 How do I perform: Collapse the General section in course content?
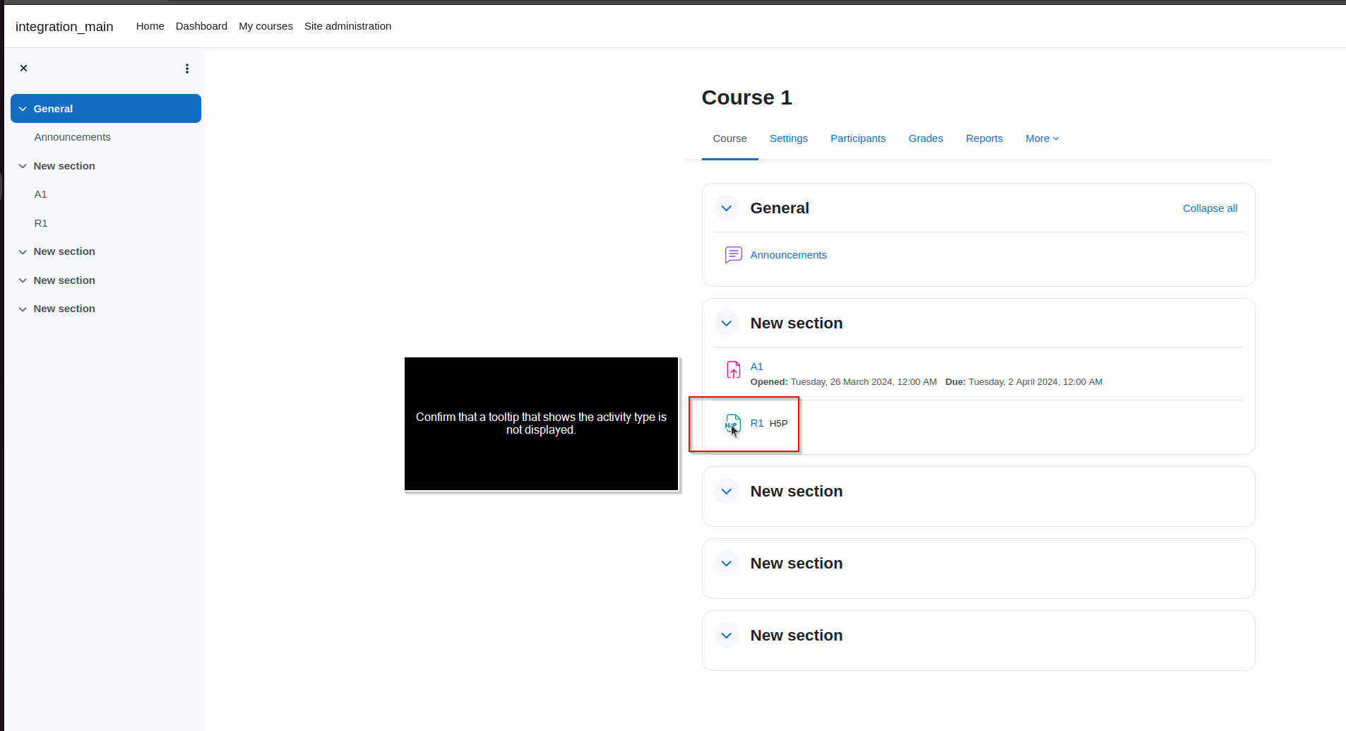point(726,208)
